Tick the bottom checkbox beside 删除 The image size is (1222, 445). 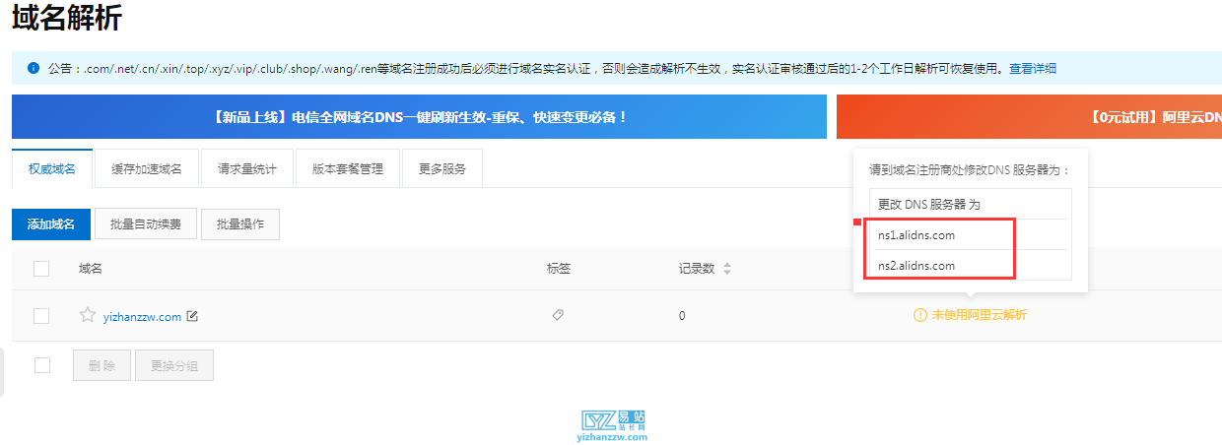[42, 365]
